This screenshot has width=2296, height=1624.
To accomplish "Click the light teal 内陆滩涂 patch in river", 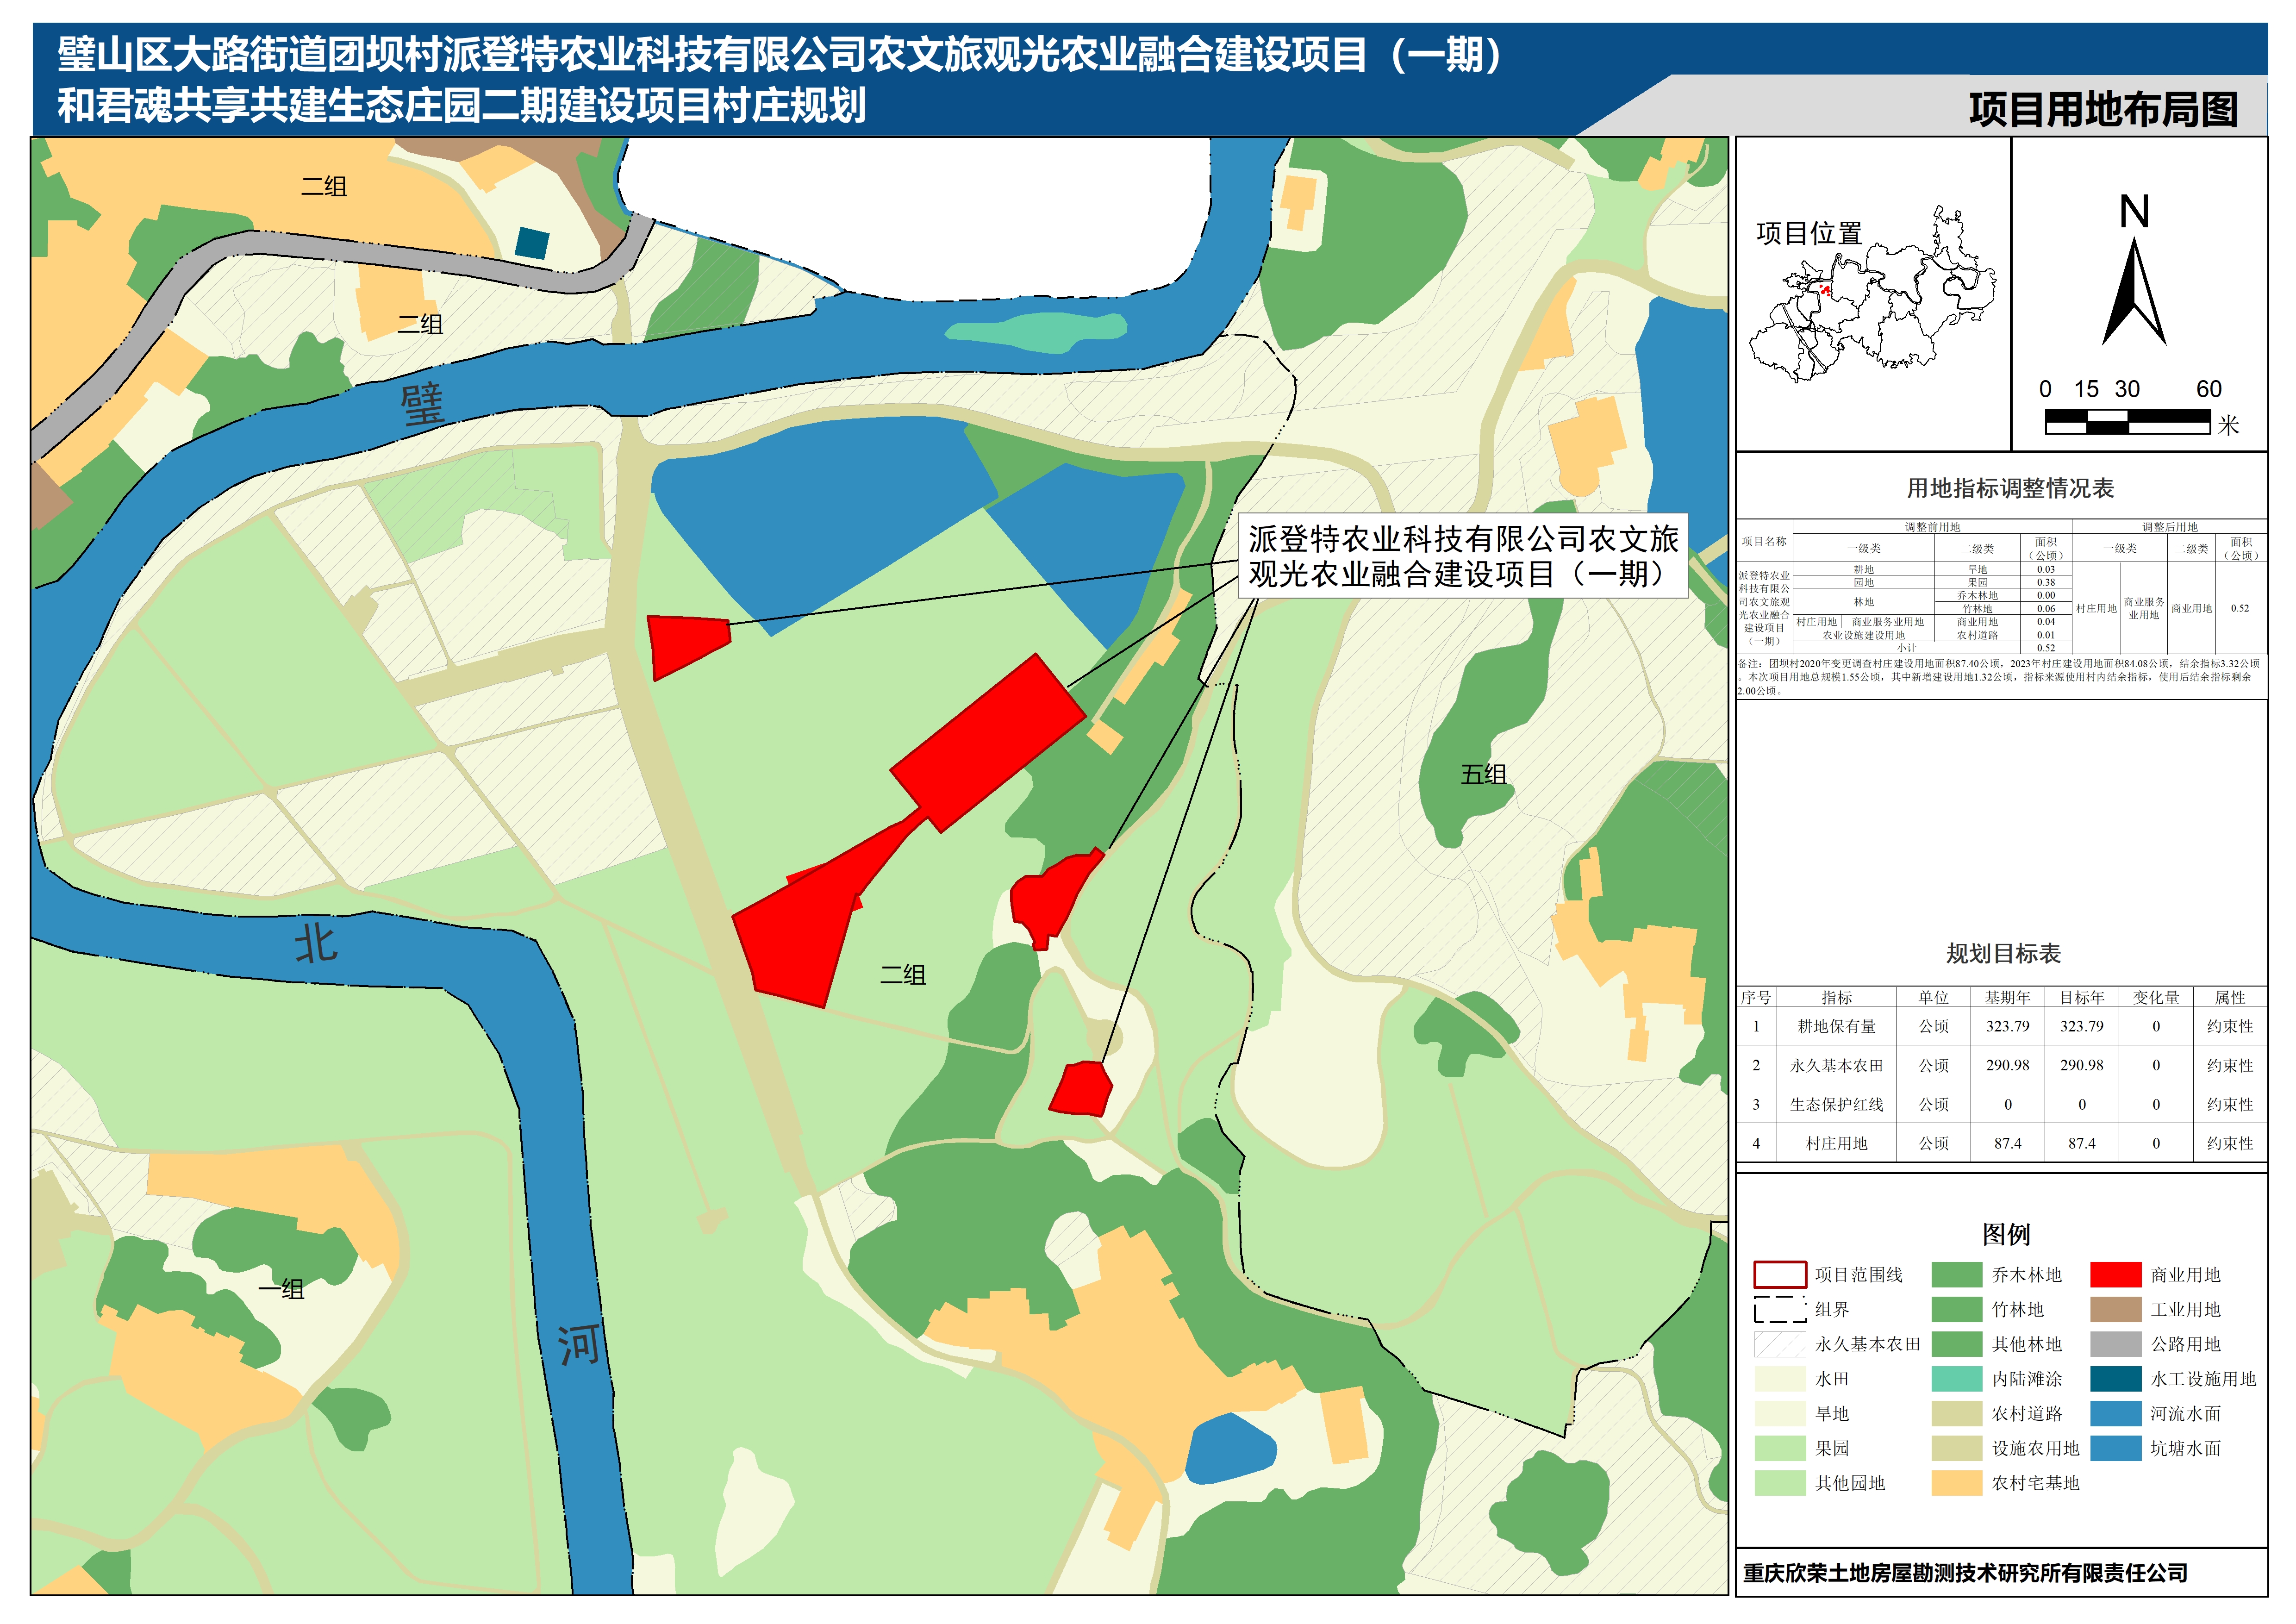I will point(1036,333).
